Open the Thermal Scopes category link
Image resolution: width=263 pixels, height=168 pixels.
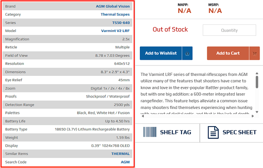pyautogui.click(x=115, y=14)
